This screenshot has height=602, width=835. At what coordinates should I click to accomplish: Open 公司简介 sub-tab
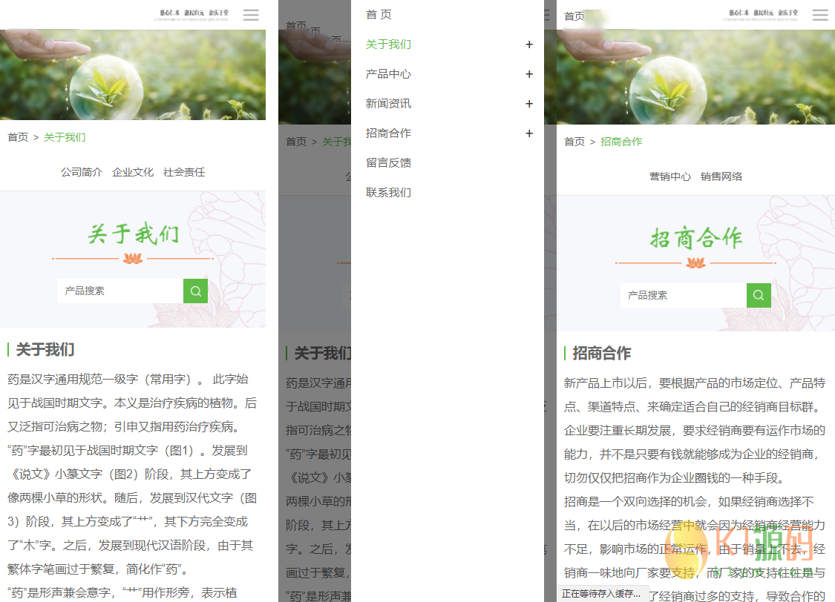pyautogui.click(x=81, y=172)
